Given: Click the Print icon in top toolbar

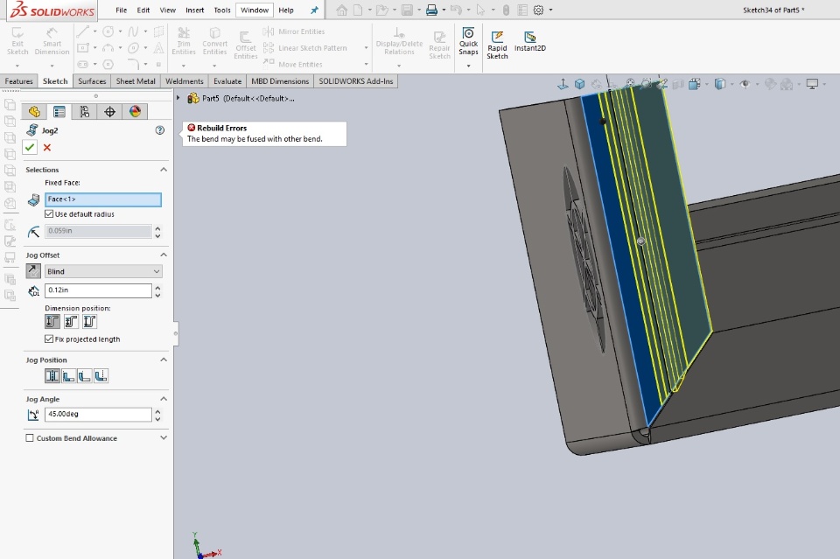Looking at the screenshot, I should pos(430,10).
